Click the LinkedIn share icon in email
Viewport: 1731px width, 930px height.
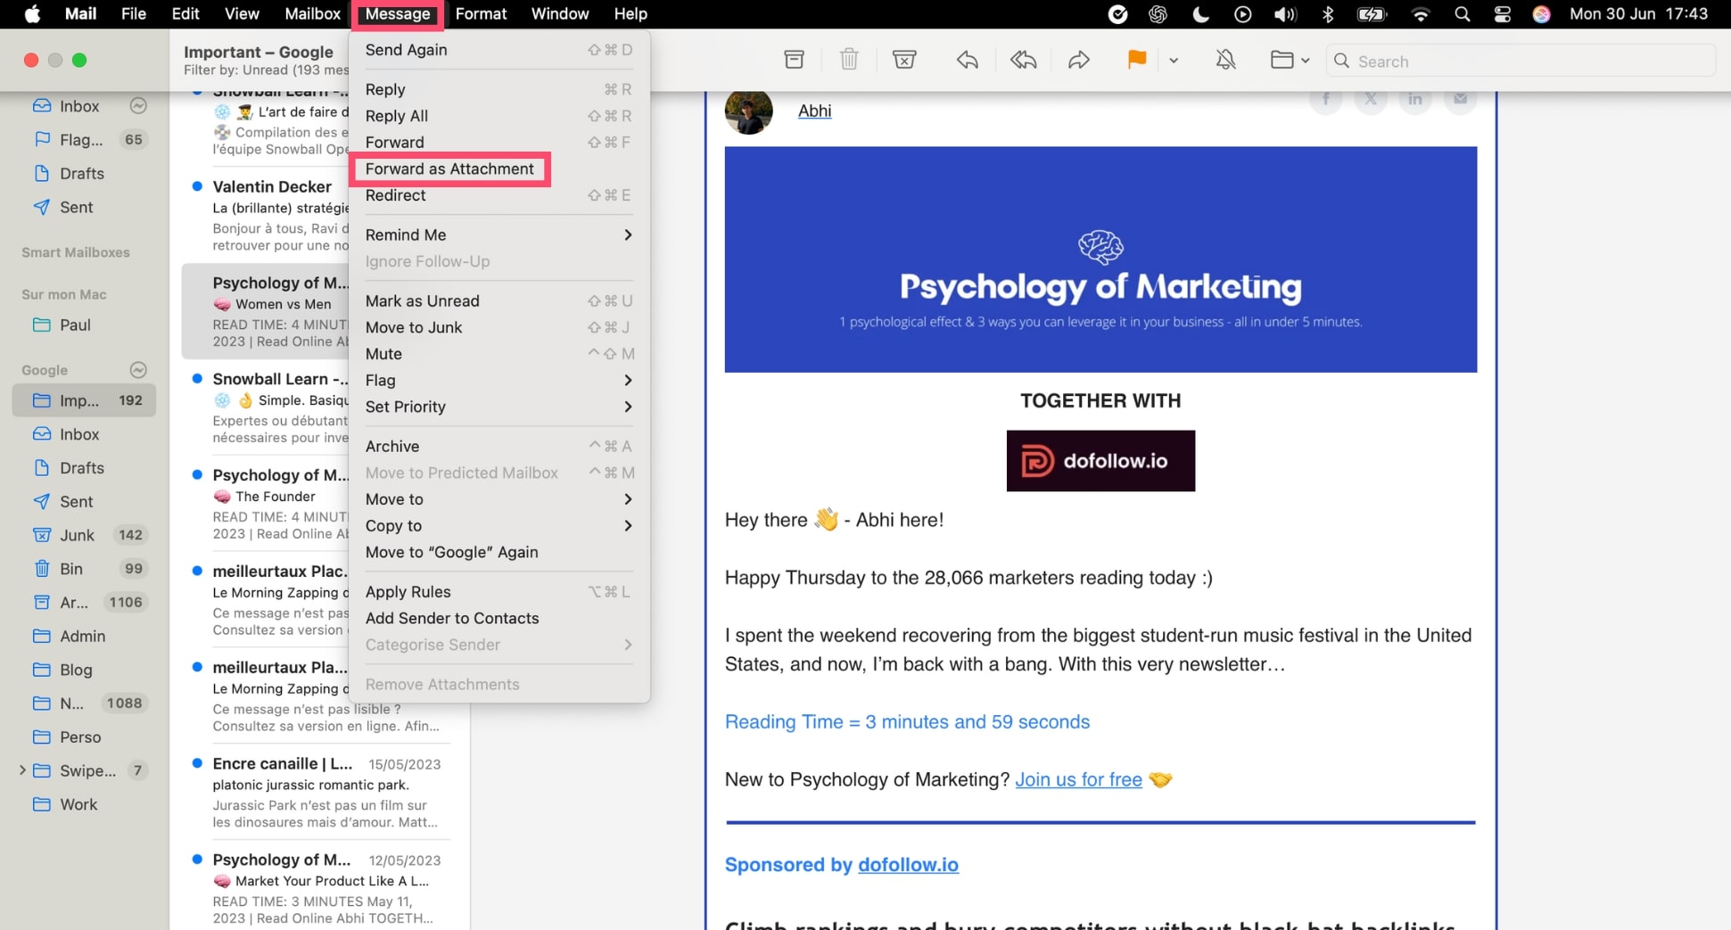point(1415,100)
